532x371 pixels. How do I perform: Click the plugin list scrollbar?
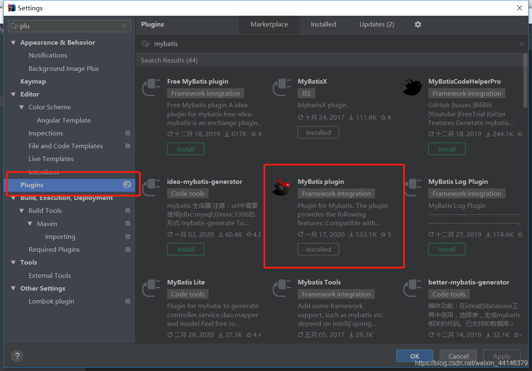coord(525,81)
